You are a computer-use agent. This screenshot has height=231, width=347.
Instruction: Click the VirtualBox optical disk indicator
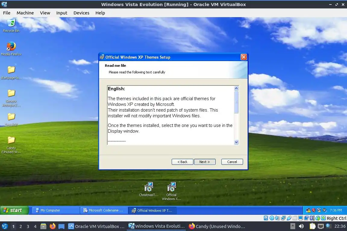[272, 218]
